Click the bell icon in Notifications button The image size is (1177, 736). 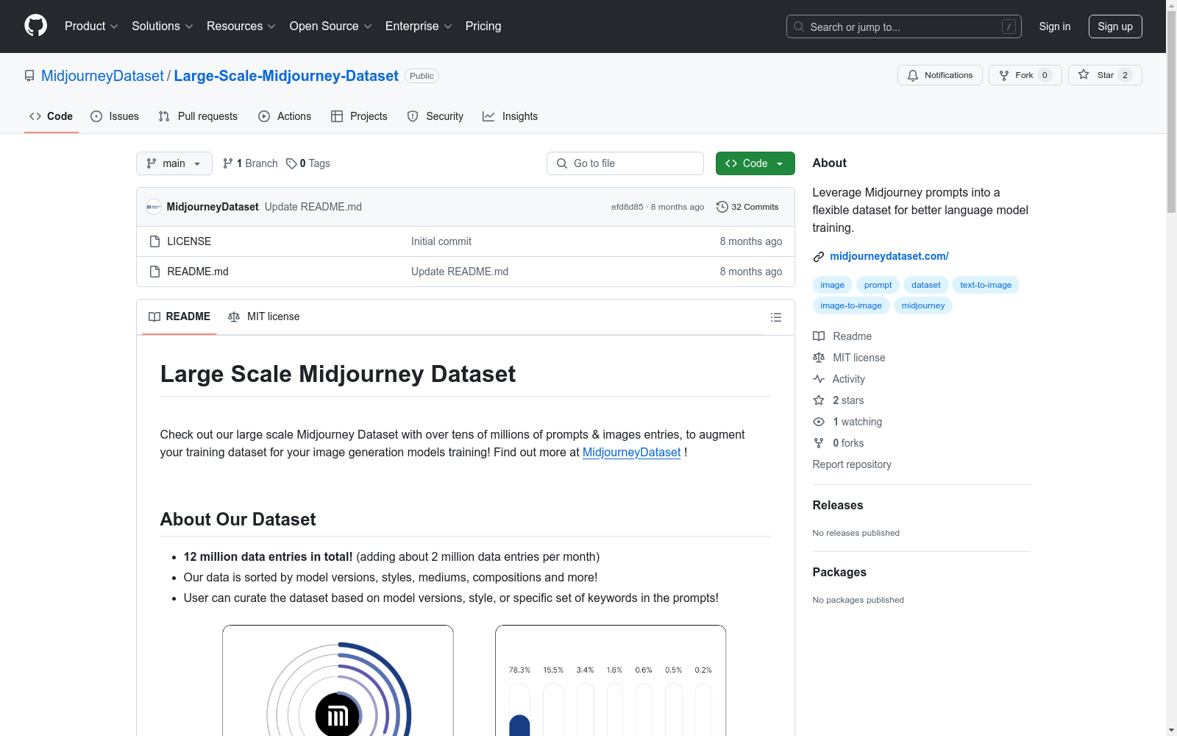(x=913, y=75)
